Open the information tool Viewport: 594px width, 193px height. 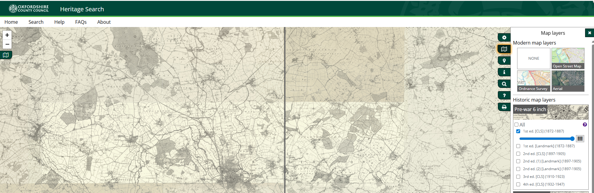click(x=504, y=72)
